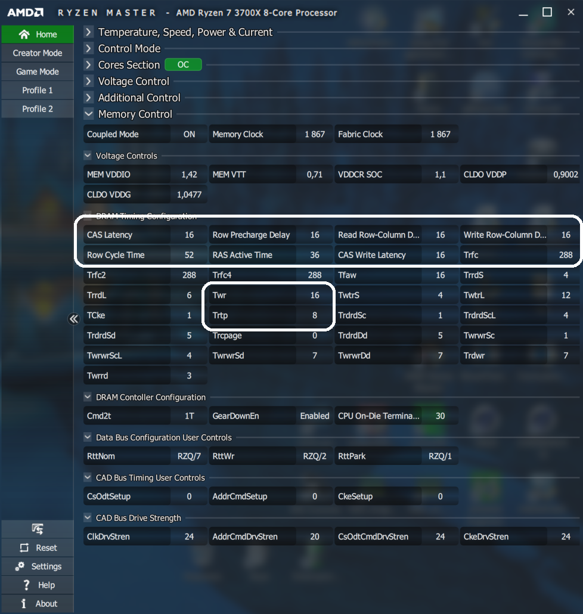The image size is (583, 614).
Task: Expand the Voltage Control section
Action: pyautogui.click(x=88, y=82)
